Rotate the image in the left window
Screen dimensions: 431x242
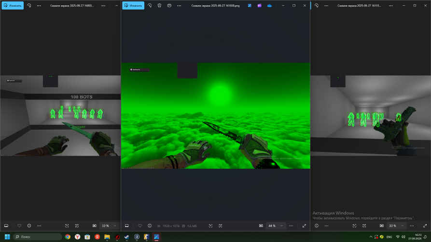(29, 5)
